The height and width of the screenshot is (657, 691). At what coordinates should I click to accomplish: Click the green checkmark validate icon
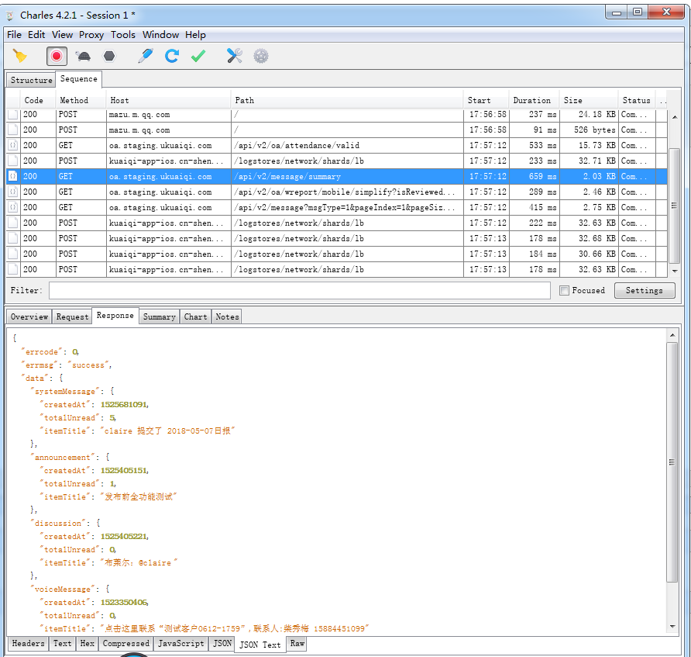[198, 56]
